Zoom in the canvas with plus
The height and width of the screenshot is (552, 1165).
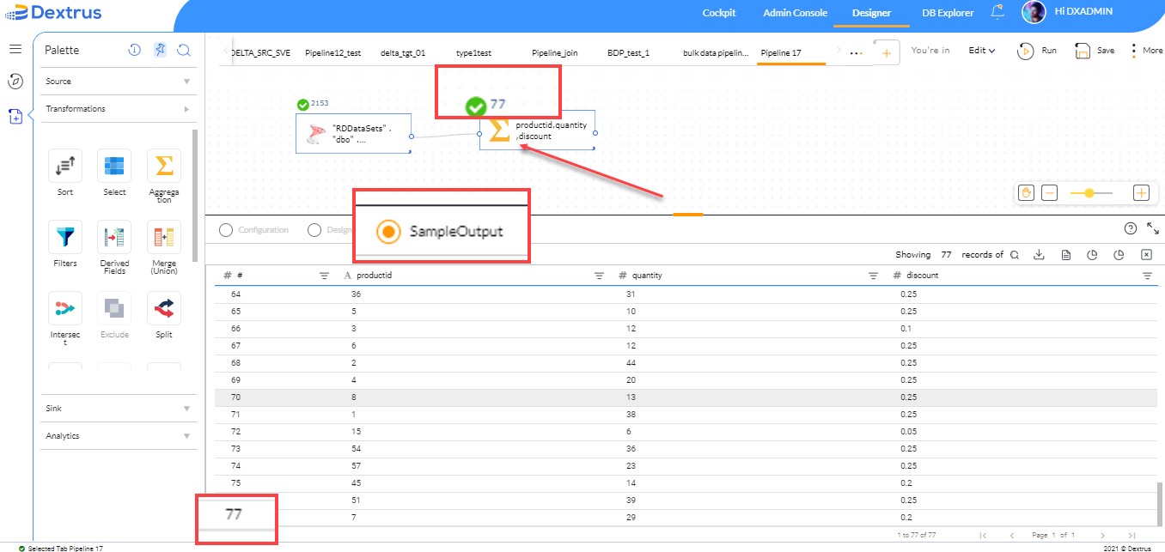coord(1141,193)
